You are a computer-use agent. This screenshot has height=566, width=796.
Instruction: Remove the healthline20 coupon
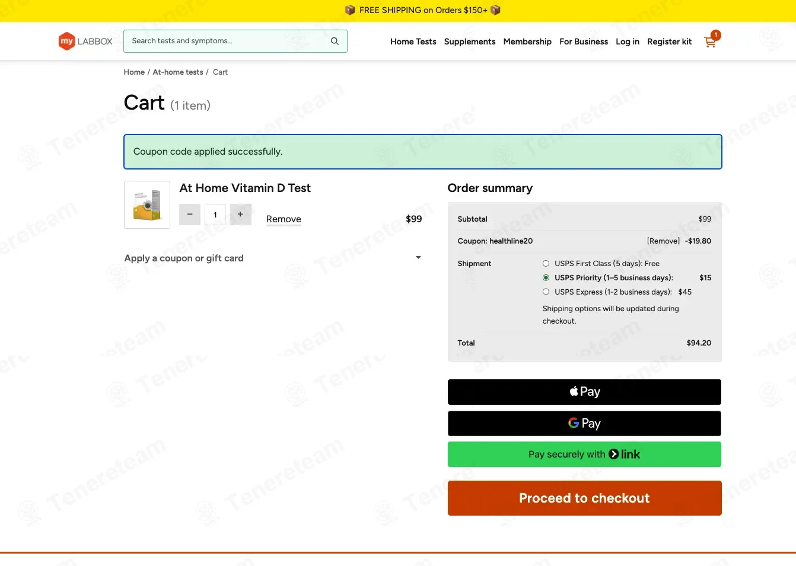pyautogui.click(x=663, y=241)
